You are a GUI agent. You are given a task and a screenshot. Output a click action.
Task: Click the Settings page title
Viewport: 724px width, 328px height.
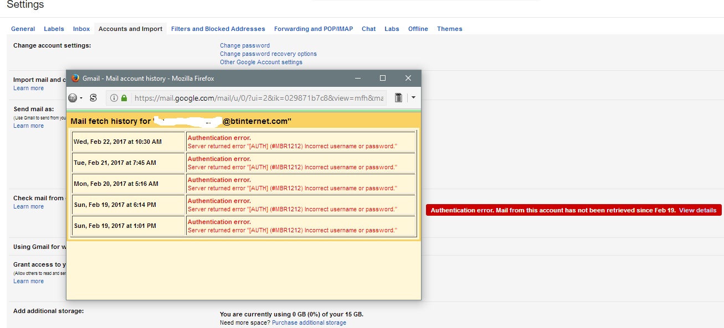pyautogui.click(x=25, y=5)
